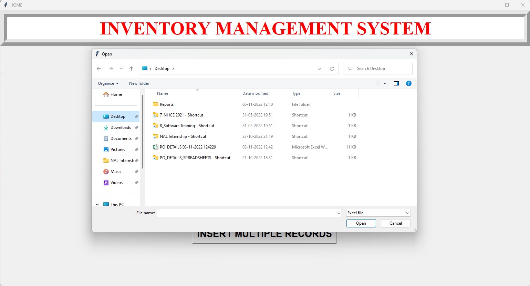Select Downloads in the sidebar

pos(121,127)
